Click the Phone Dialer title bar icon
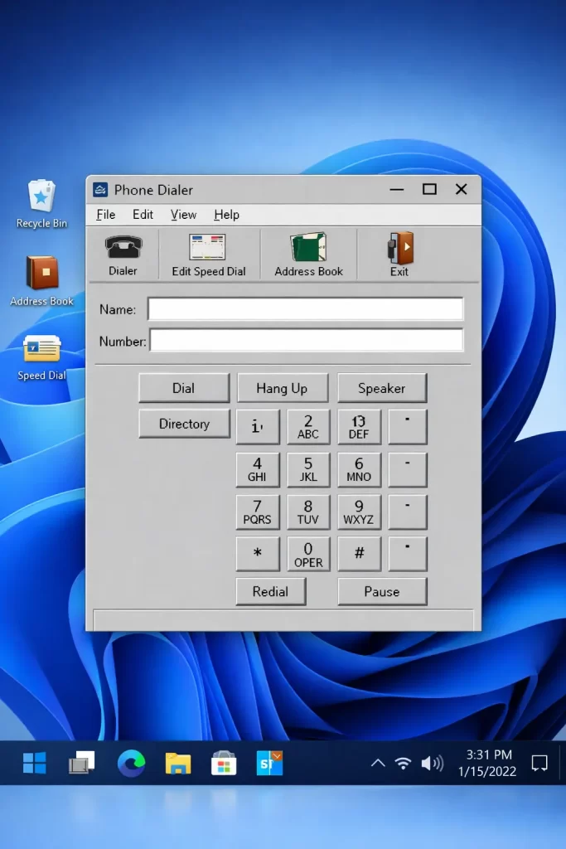566x849 pixels. [100, 190]
